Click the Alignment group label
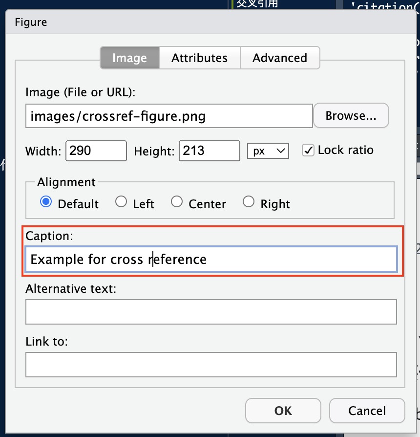 click(x=66, y=182)
